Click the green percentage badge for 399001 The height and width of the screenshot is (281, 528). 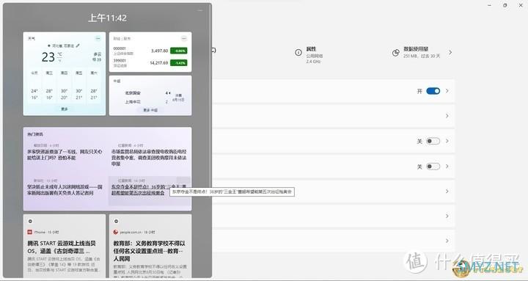click(178, 63)
